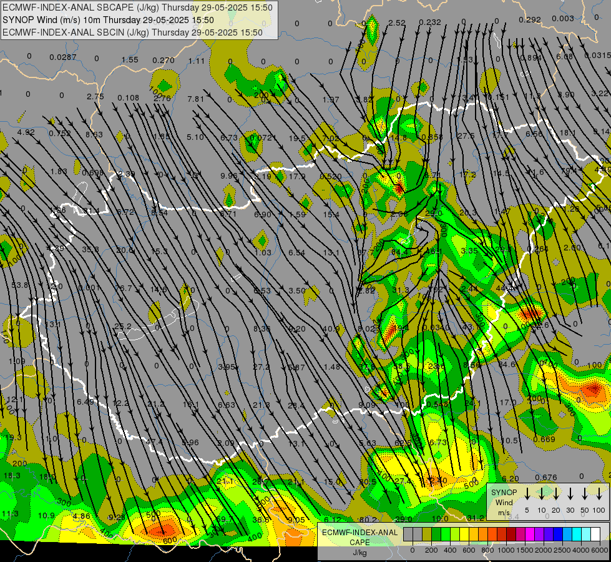This screenshot has height=562, width=611.
Task: Select the dark green CAPE legend swatch
Action: click(x=436, y=535)
